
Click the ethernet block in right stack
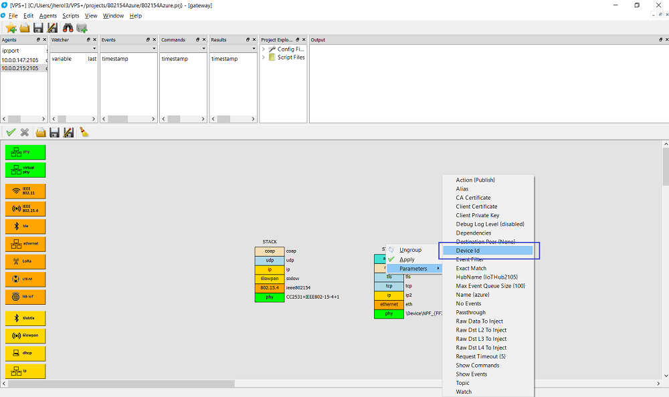coord(389,305)
